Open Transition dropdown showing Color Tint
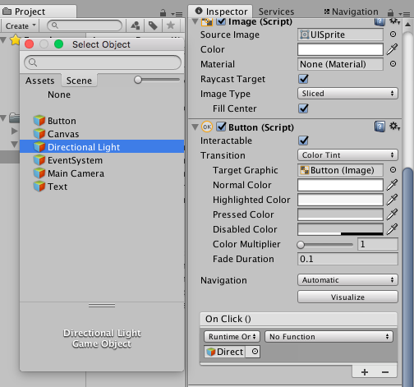414x387 pixels. click(x=347, y=155)
